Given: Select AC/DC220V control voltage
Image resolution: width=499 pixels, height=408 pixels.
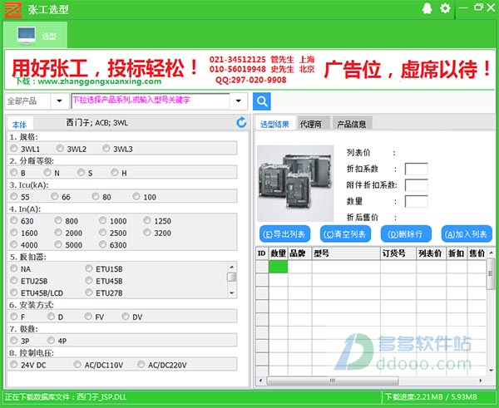Looking at the screenshot, I should click(141, 365).
